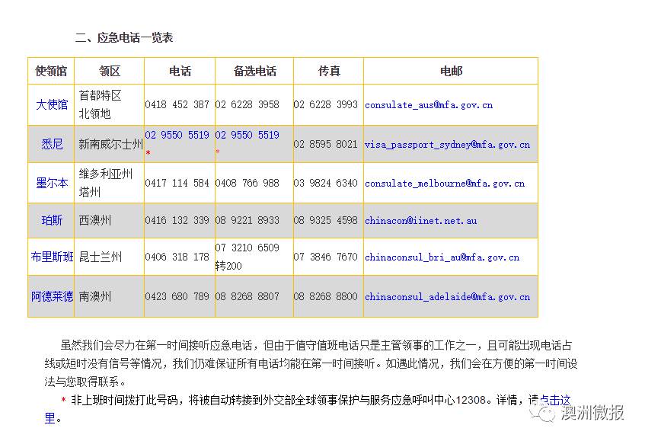645x441 pixels.
Task: Click Sydney number in 电话 column
Action: (177, 135)
